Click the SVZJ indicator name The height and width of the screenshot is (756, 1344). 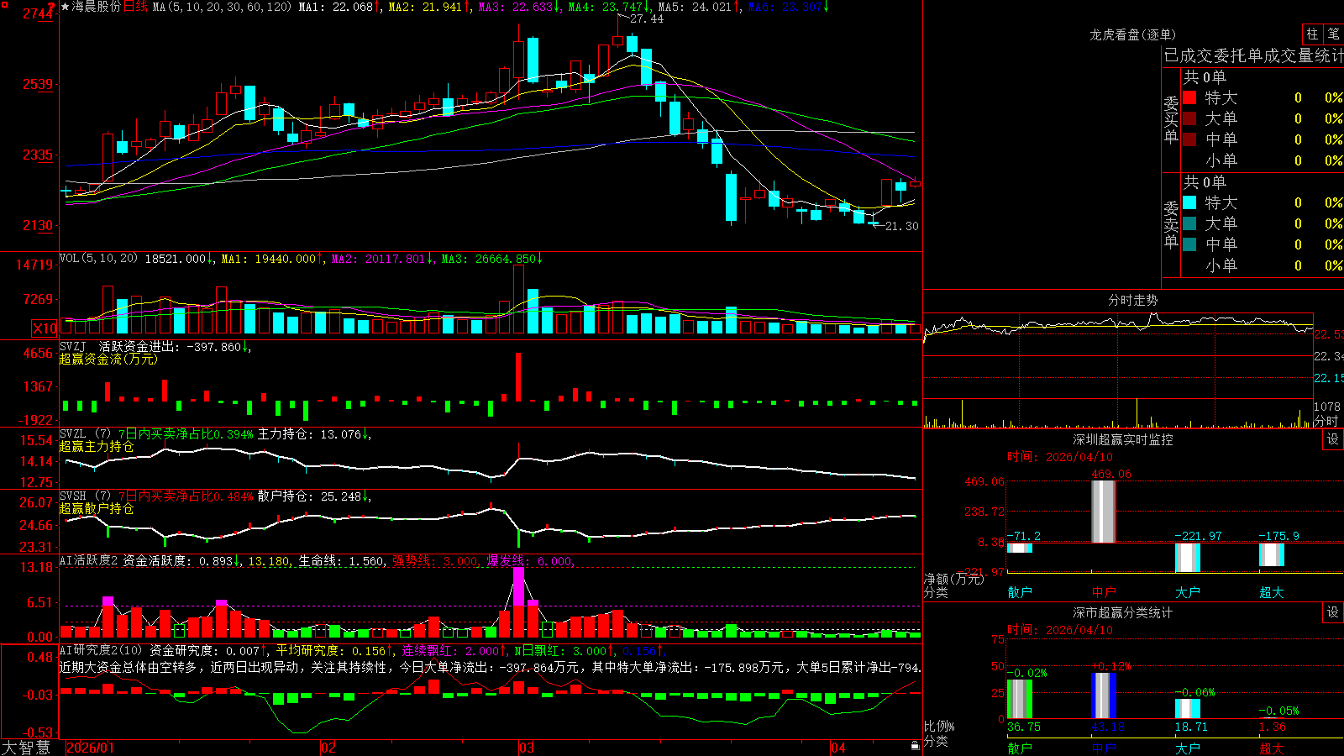(73, 346)
